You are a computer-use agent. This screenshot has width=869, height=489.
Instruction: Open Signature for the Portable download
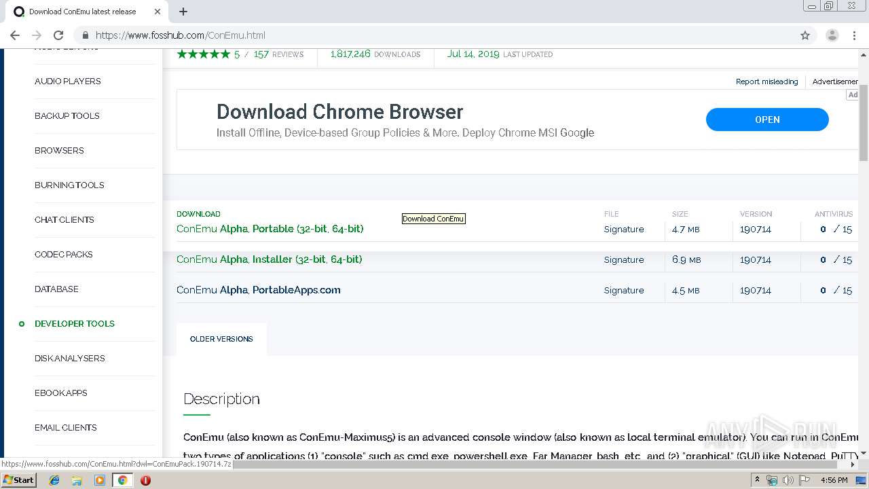tap(624, 230)
